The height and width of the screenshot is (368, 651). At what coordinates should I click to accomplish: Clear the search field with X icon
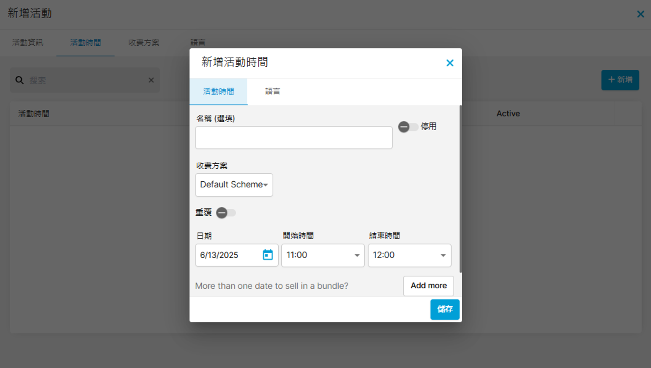pos(151,80)
